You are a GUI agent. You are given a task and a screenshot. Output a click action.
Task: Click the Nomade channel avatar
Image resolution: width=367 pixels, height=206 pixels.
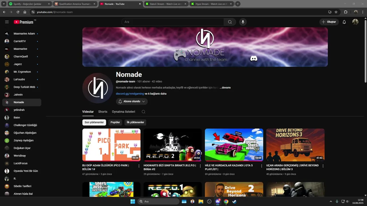click(97, 88)
